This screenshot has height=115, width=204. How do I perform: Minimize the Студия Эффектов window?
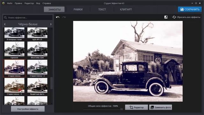click(192, 3)
